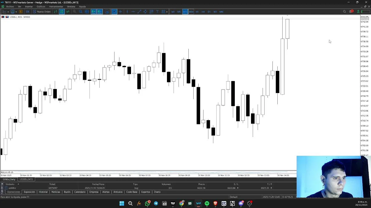Switch to the DJ30.c,Daily chart tab

tap(9, 179)
